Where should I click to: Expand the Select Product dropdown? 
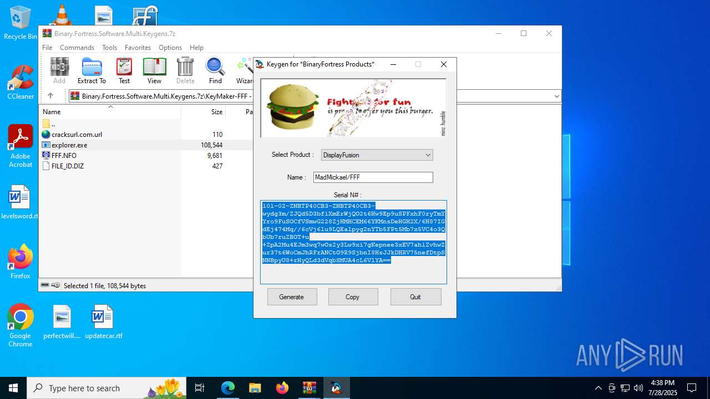[428, 155]
